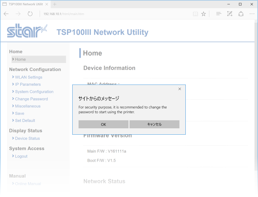The image size is (258, 197).
Task: Click the キャンセル button in the dialog
Action: tap(154, 124)
